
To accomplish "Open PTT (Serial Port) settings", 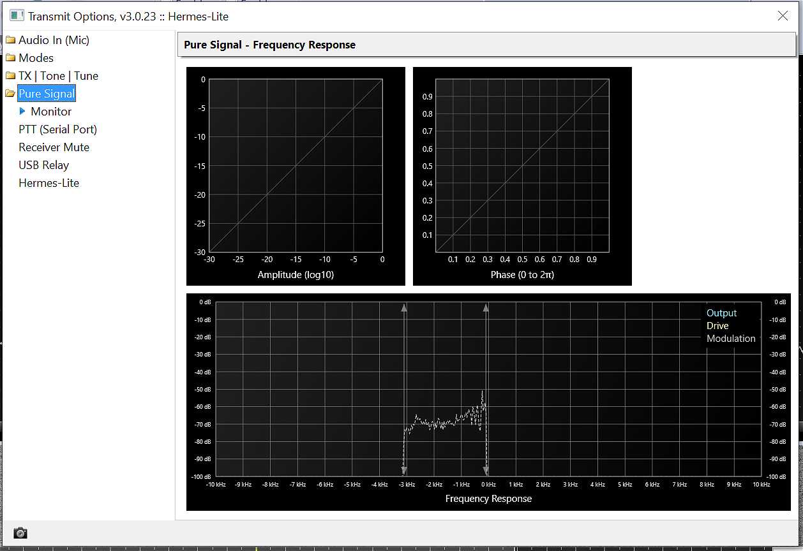I will (57, 129).
